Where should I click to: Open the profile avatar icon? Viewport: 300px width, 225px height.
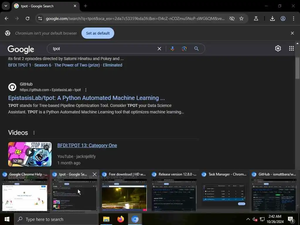tap(283, 18)
